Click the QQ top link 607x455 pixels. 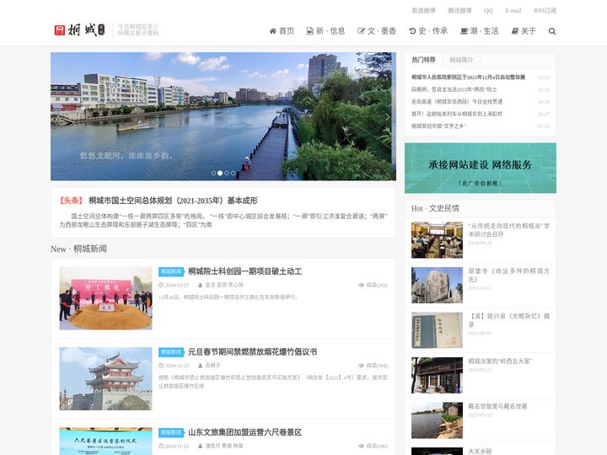point(488,10)
